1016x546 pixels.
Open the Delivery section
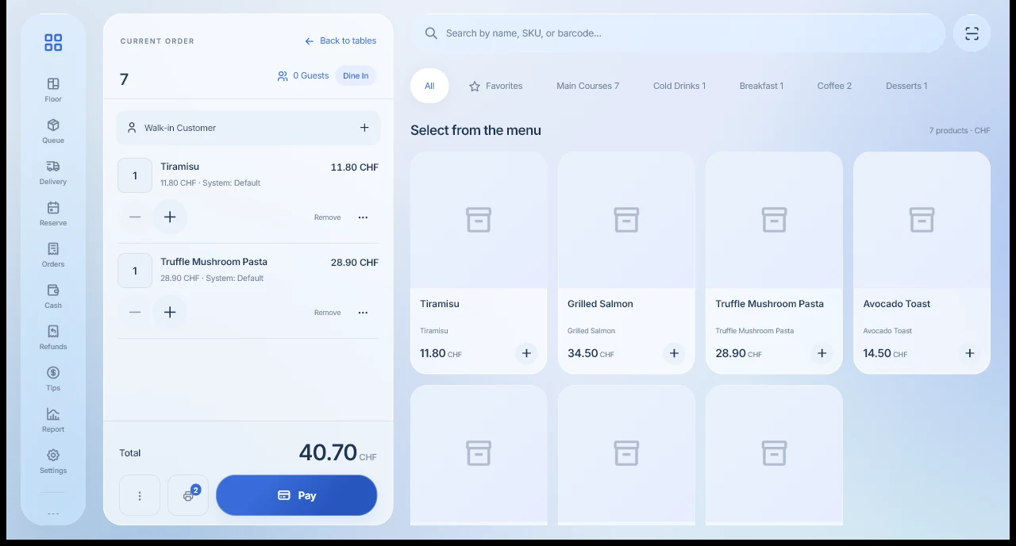coord(53,172)
